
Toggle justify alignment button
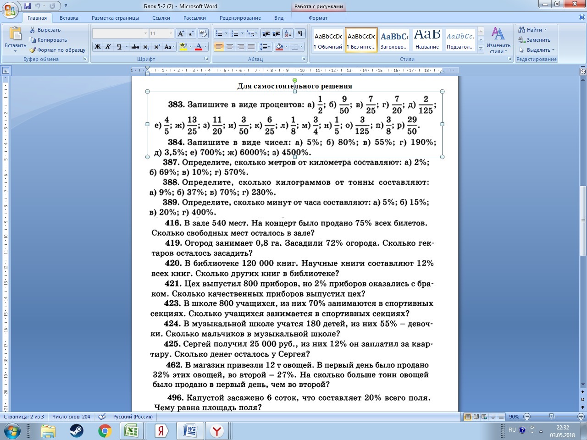tap(251, 47)
